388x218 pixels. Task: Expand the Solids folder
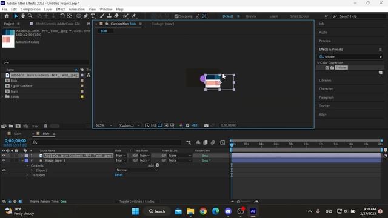2,97
